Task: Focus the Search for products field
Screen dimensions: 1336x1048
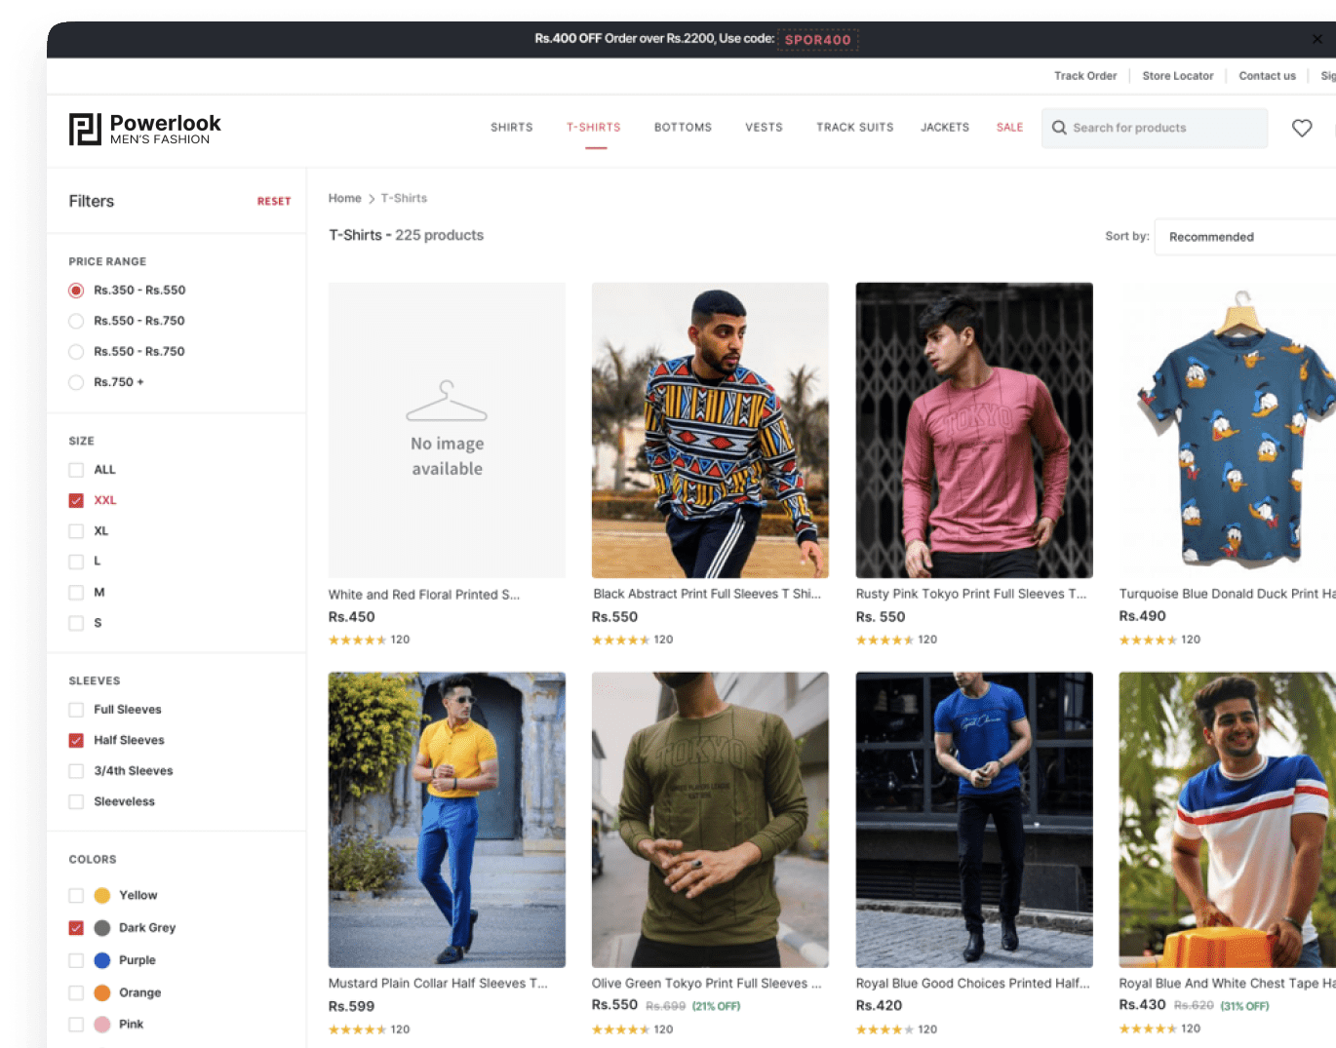Action: click(x=1155, y=128)
